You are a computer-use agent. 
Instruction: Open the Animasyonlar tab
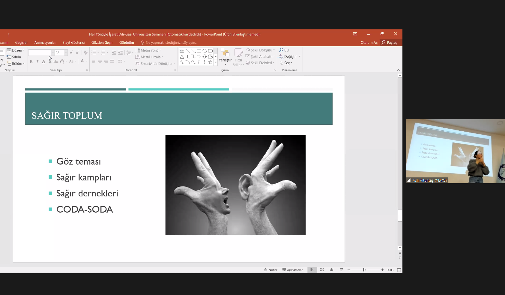pyautogui.click(x=45, y=43)
